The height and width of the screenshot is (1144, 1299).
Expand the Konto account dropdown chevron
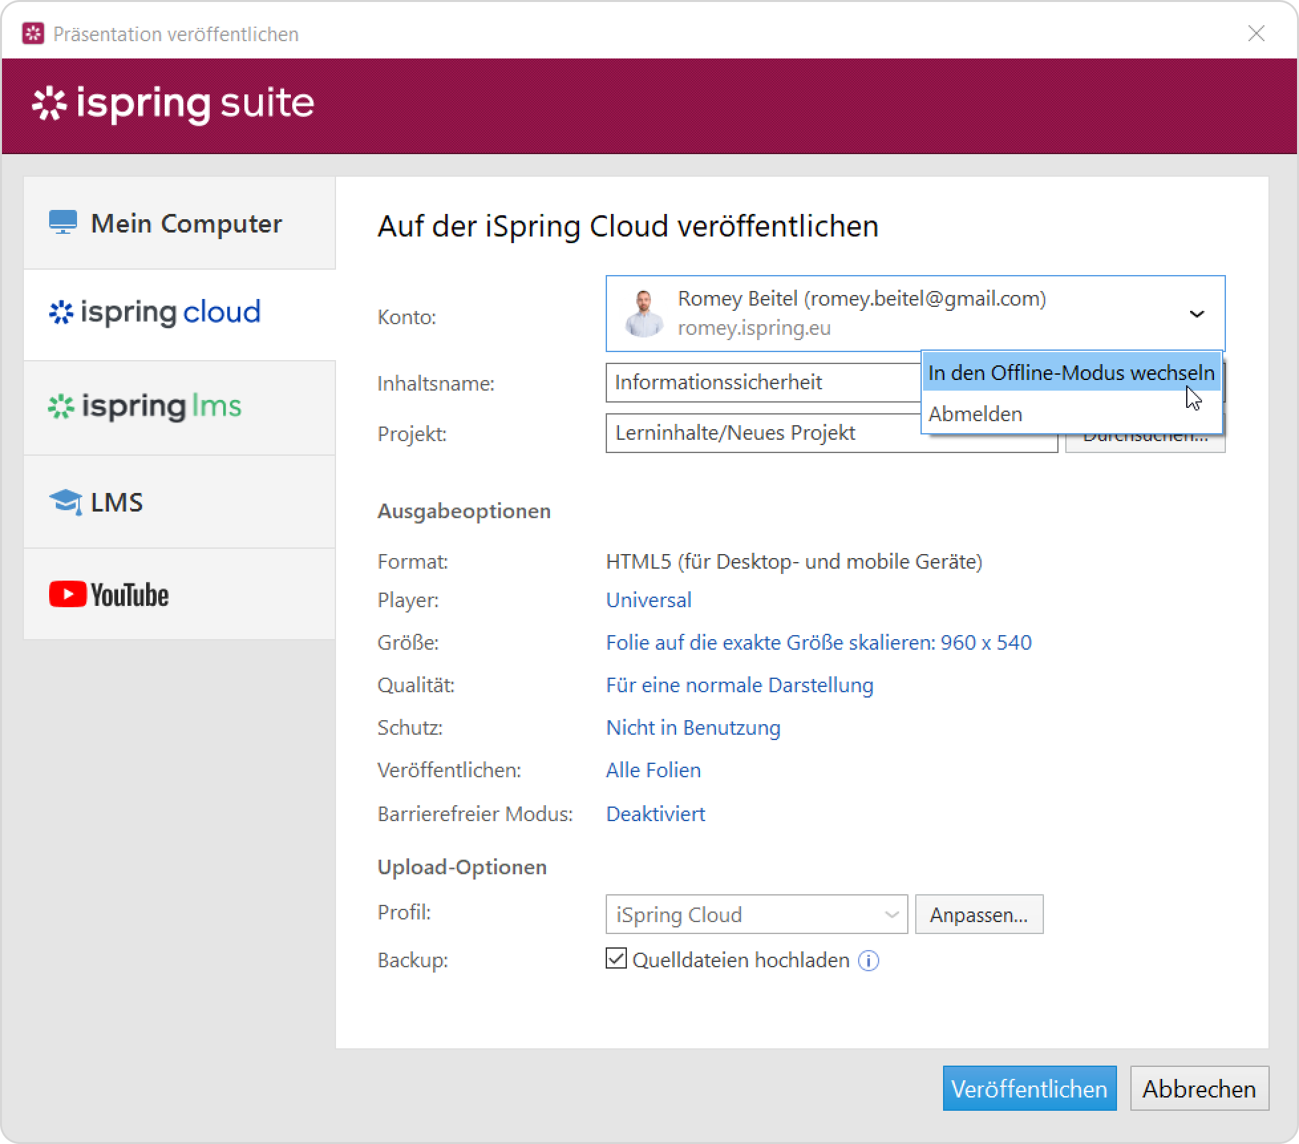(1196, 314)
